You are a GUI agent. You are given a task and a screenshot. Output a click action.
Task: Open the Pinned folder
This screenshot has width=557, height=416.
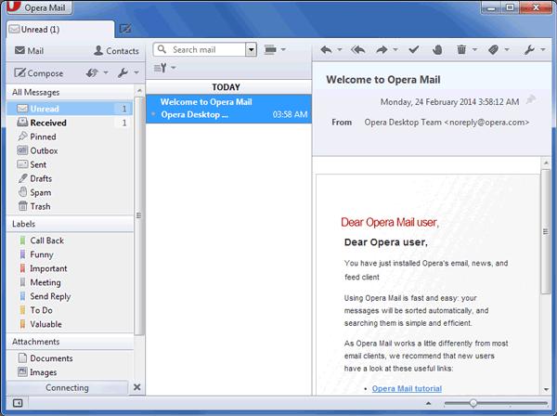(70, 136)
